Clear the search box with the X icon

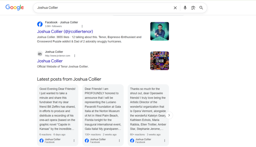click(175, 8)
